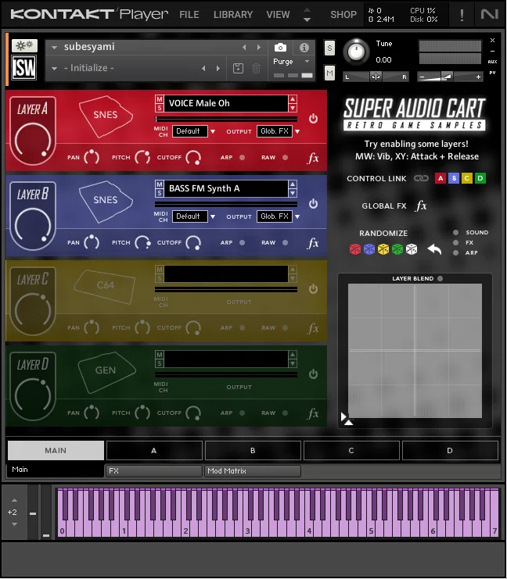Screen dimensions: 507x579
Task: Open the Global FX editor
Action: tap(421, 206)
